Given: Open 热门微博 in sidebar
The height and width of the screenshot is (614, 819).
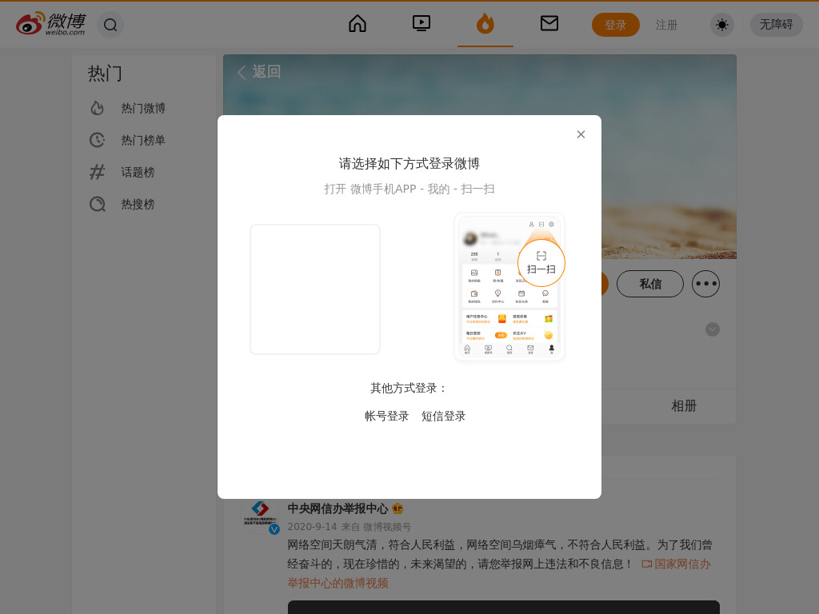Looking at the screenshot, I should [x=143, y=109].
